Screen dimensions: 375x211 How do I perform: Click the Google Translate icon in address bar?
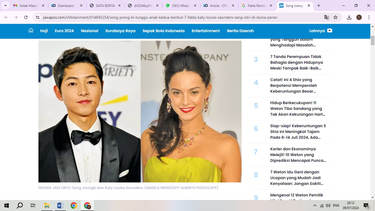point(326,17)
